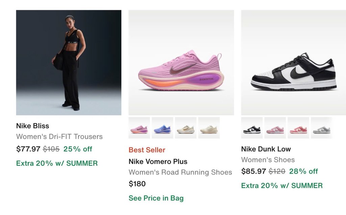Pick the cream multicolor Vomero Plus thumbnail
The height and width of the screenshot is (215, 346).
click(x=186, y=128)
